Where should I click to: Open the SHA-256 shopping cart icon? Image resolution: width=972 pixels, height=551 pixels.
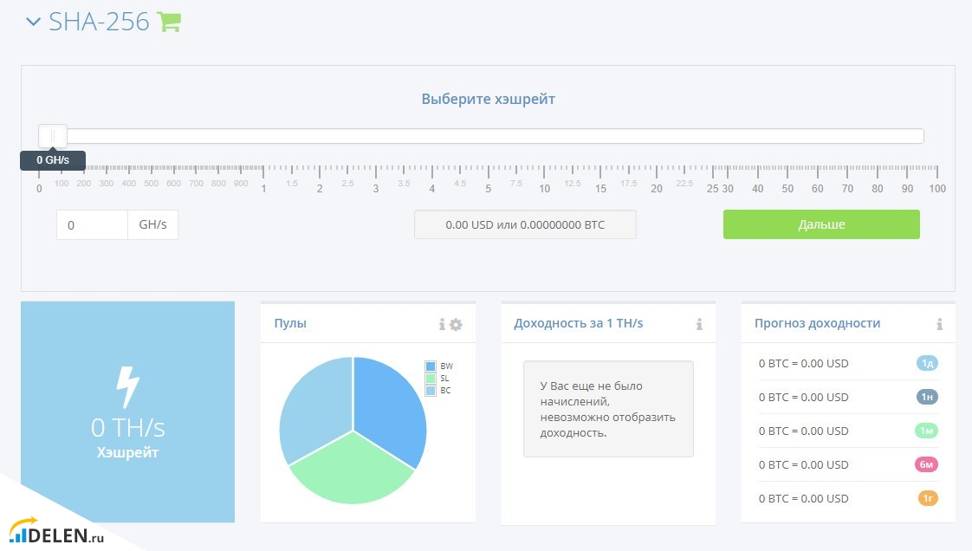click(169, 22)
